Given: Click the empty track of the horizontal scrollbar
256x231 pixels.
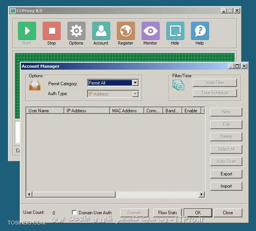Looking at the screenshot, I should [157, 194].
